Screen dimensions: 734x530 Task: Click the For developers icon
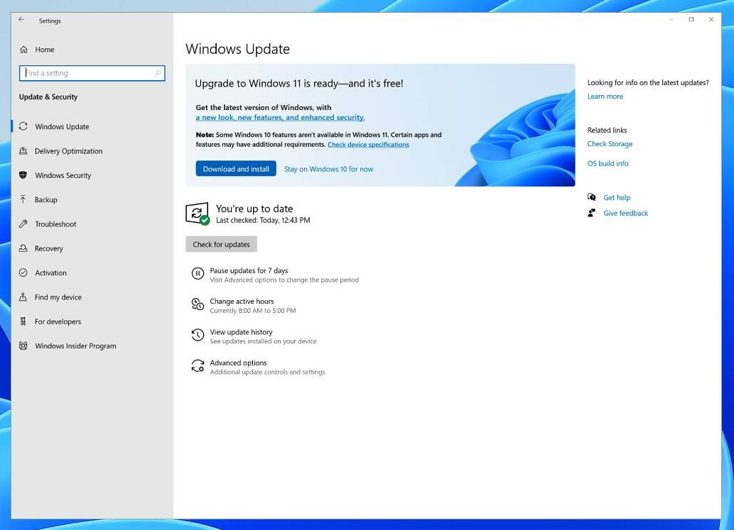coord(23,321)
